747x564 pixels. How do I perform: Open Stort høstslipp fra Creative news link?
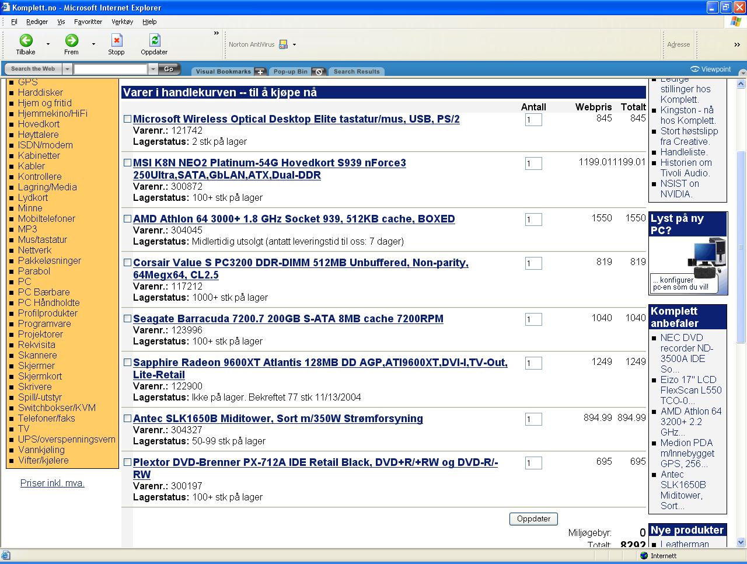pyautogui.click(x=689, y=136)
